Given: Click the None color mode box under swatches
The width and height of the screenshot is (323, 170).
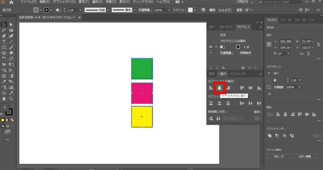Looking at the screenshot, I should point(12,120).
